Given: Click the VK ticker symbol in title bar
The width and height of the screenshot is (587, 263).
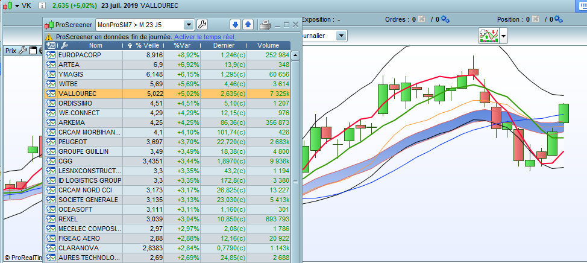Looking at the screenshot, I should click(x=27, y=5).
